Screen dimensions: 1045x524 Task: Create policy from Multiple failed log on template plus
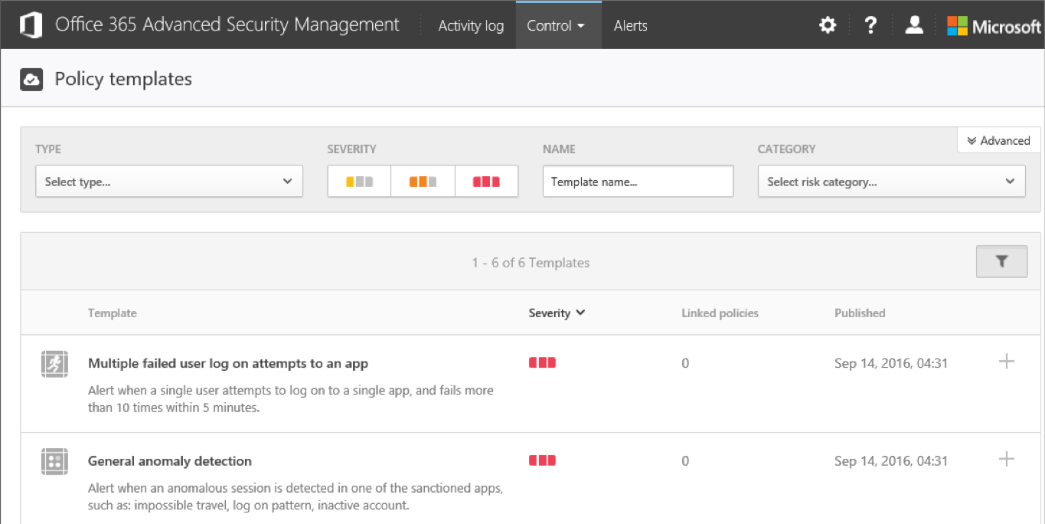click(x=1007, y=362)
